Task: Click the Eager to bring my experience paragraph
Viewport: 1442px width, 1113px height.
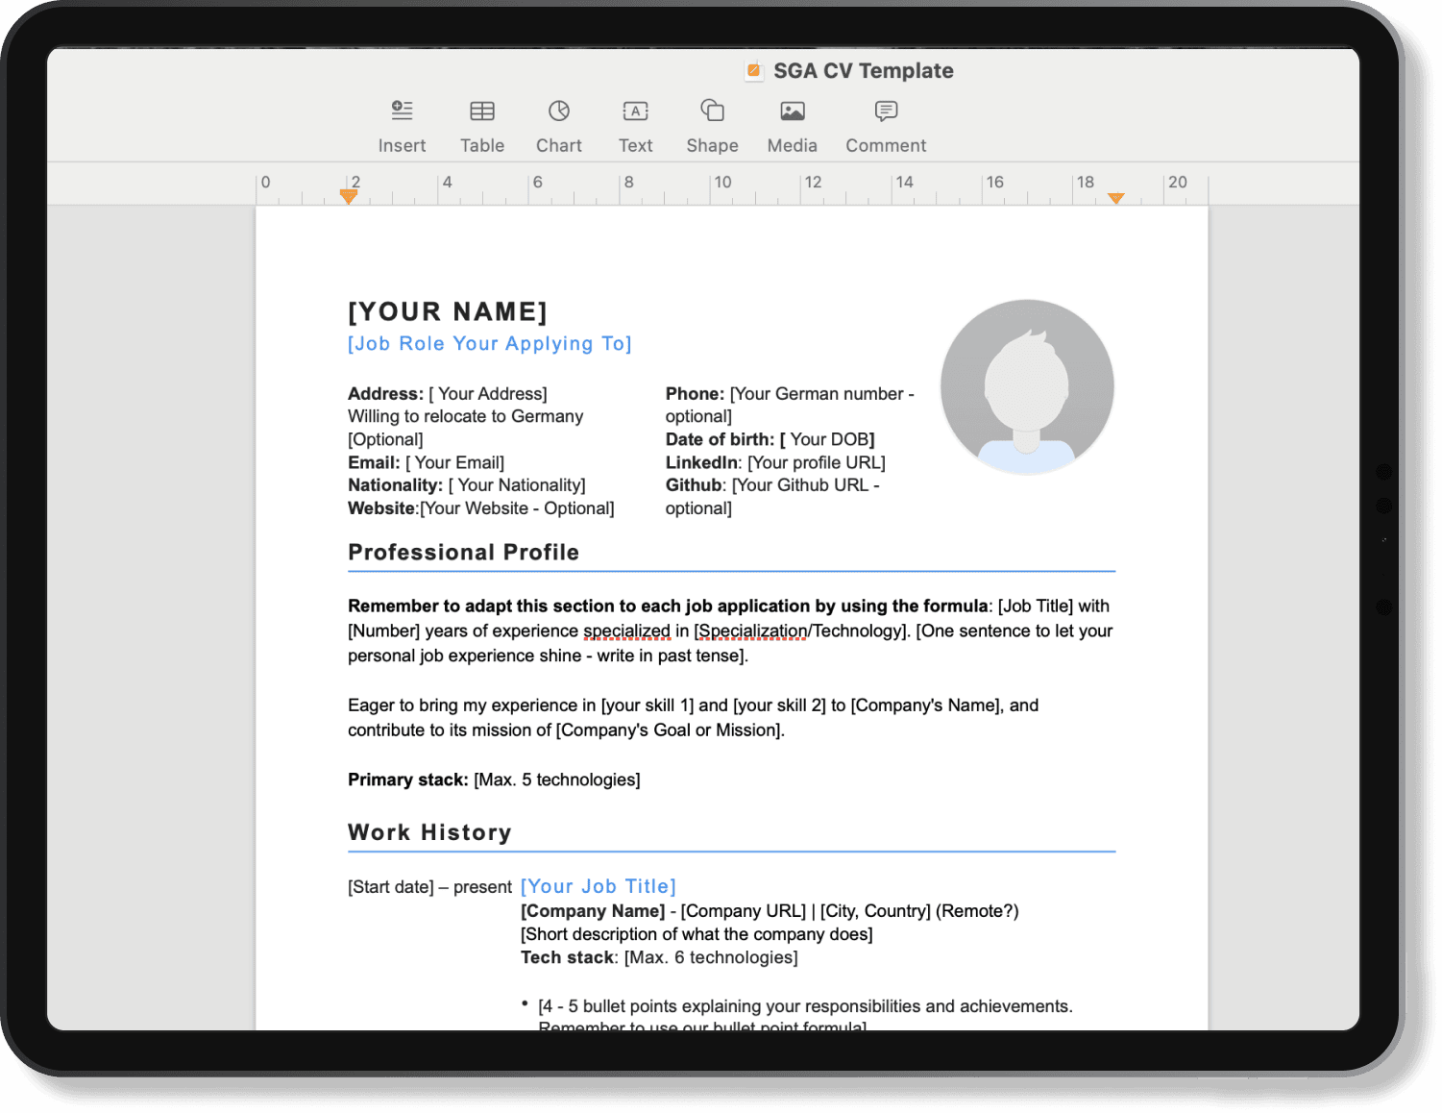Action: coord(693,718)
